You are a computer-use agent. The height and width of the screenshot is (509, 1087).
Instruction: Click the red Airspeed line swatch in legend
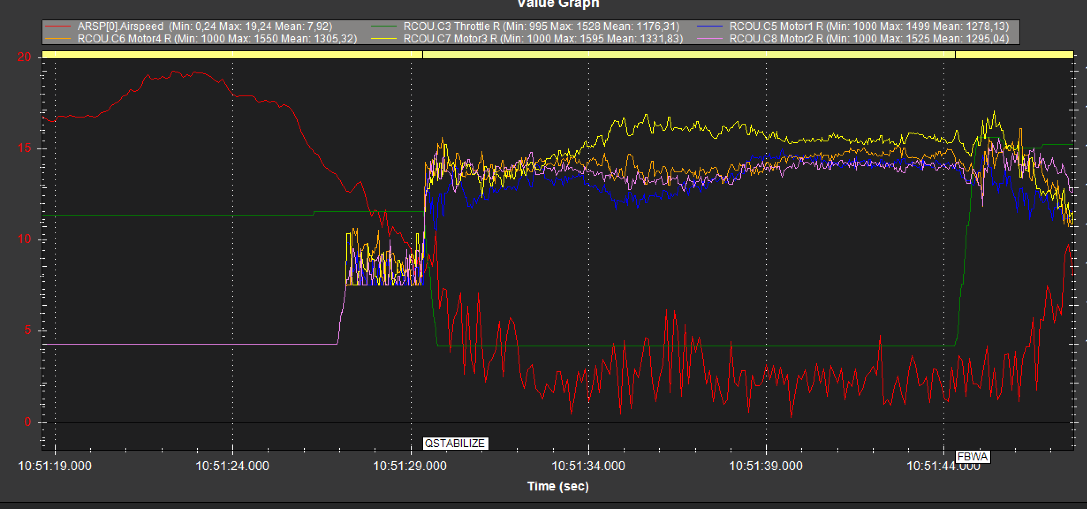pos(58,27)
